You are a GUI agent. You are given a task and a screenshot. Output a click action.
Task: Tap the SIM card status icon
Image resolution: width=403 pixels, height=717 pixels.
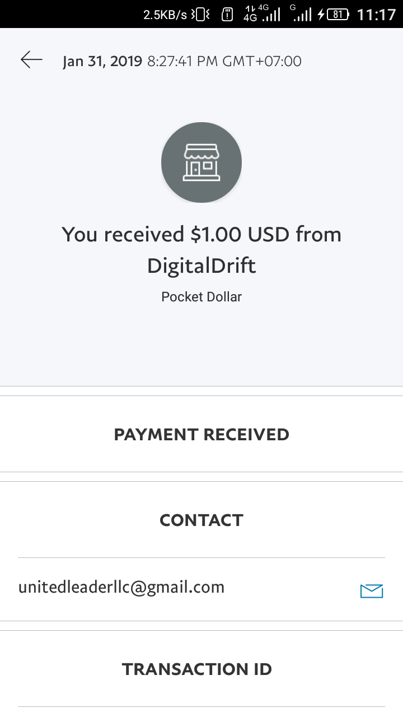227,15
